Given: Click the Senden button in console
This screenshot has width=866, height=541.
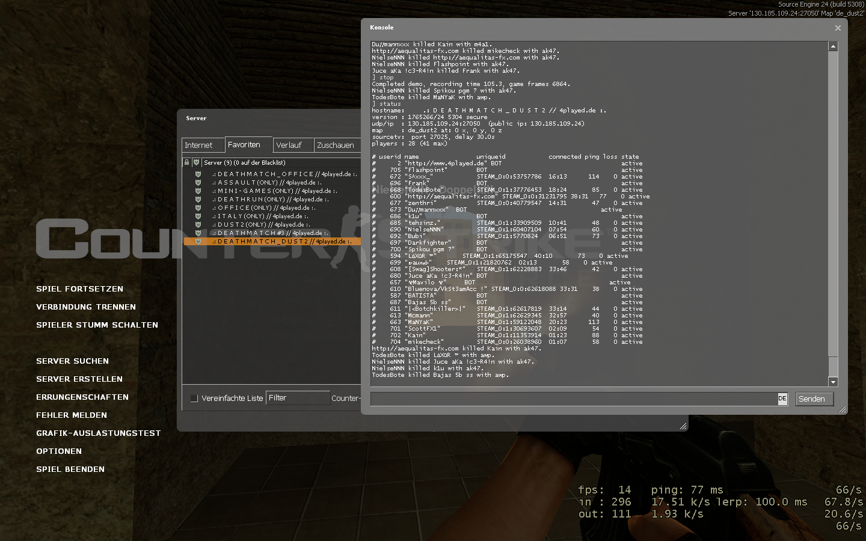Looking at the screenshot, I should point(814,399).
